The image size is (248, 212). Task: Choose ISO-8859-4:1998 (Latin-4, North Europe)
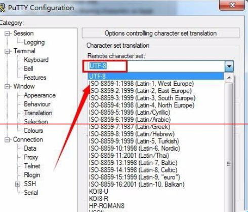point(142,105)
